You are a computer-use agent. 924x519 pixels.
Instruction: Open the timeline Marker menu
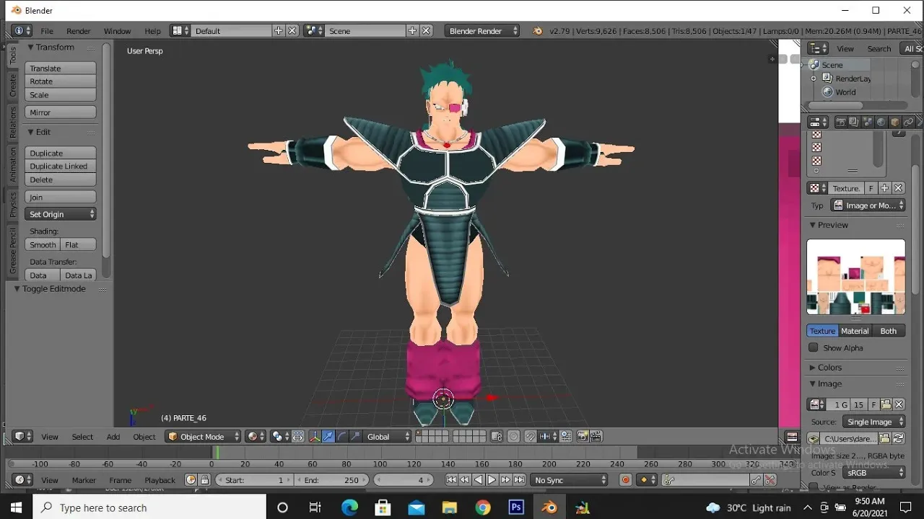(84, 480)
